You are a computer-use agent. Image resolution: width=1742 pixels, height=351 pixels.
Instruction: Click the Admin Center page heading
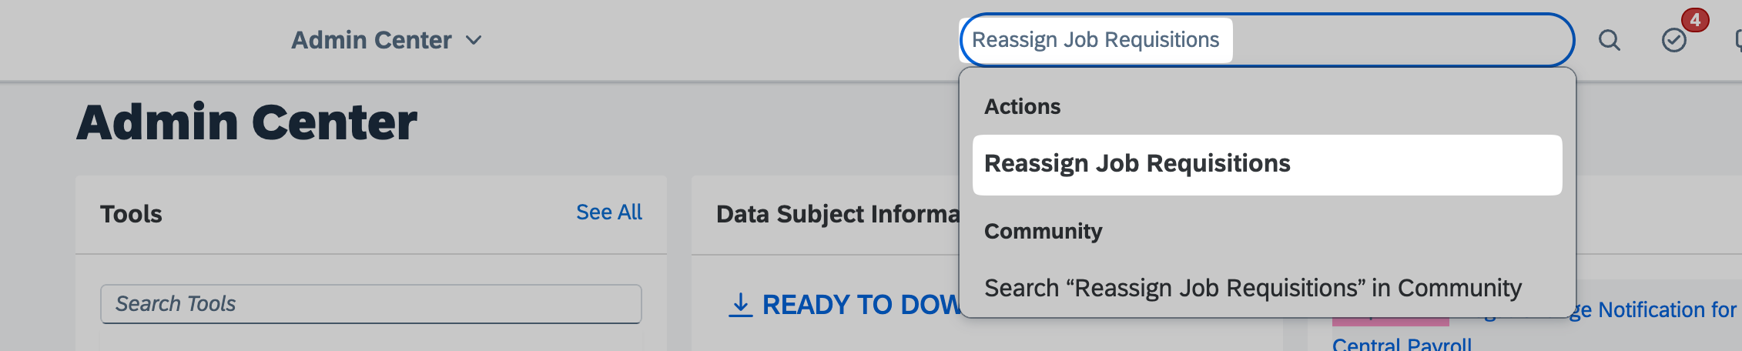[x=246, y=122]
